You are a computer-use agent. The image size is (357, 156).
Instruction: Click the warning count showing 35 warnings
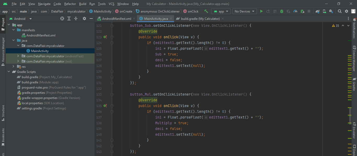pos(335,25)
